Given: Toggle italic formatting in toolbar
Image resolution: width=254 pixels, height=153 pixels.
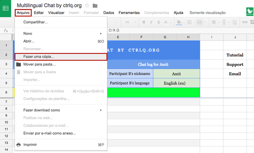Looking at the screenshot, I should [151, 22].
